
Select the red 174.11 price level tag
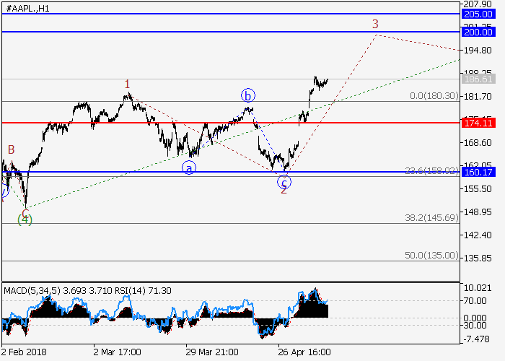(478, 123)
